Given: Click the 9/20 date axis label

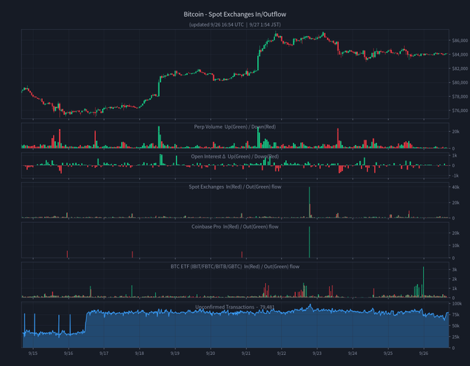Looking at the screenshot, I should 210,353.
